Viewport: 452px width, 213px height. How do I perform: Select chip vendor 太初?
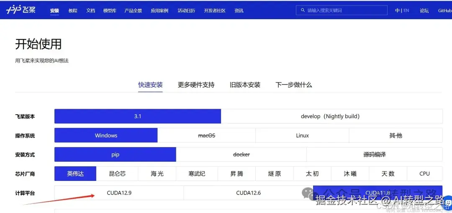[313, 174]
